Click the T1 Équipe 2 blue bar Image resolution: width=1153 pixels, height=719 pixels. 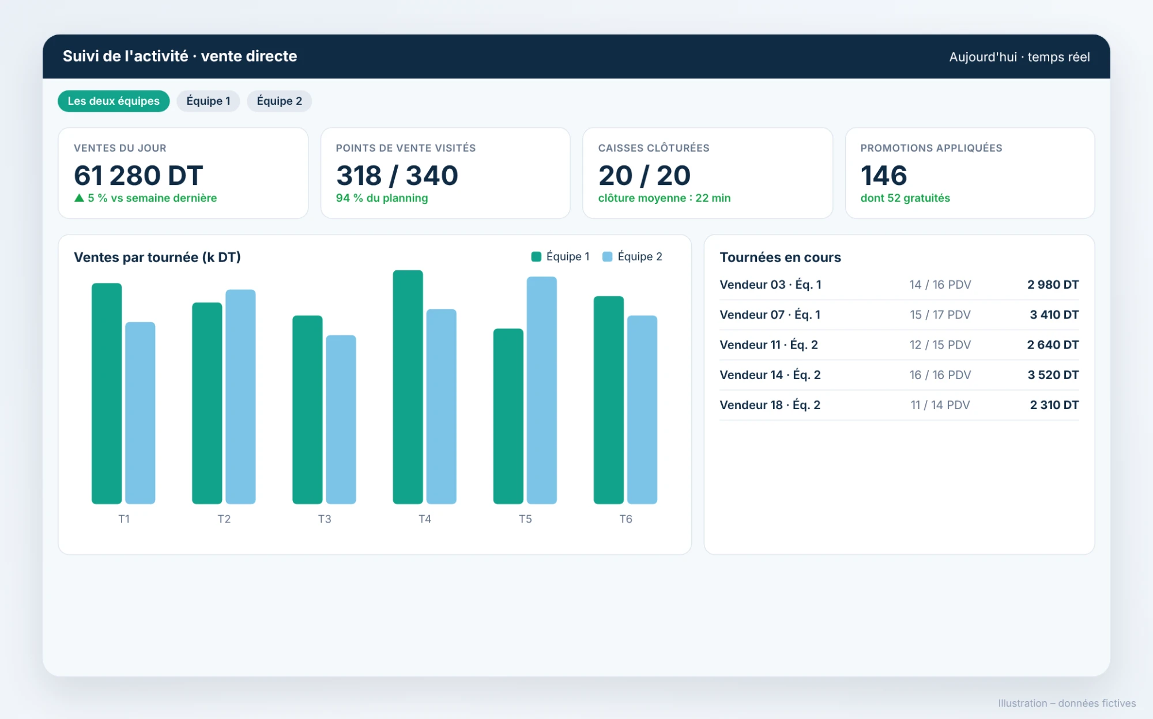(140, 413)
